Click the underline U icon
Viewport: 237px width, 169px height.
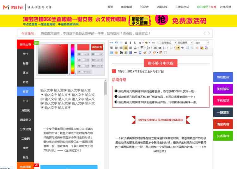(135, 43)
